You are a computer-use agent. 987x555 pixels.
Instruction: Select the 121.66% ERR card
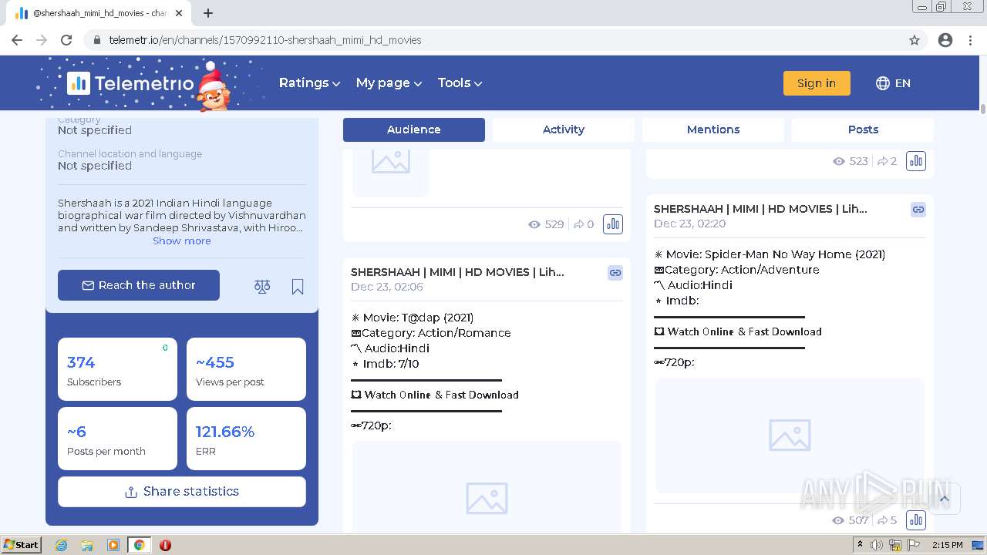click(246, 439)
